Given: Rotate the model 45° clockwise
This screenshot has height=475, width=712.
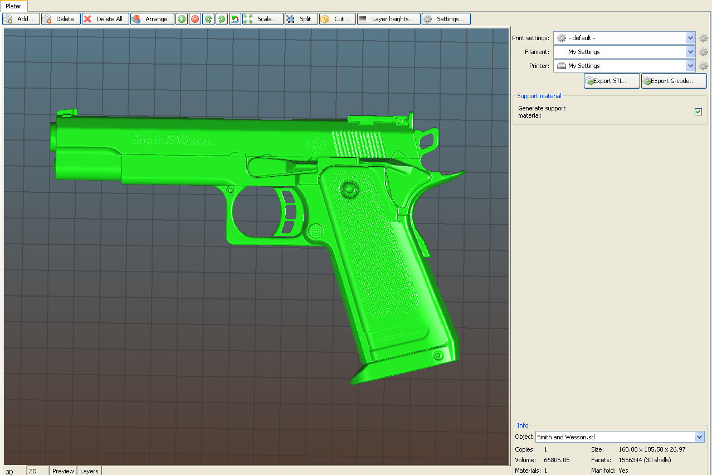Looking at the screenshot, I should pos(221,18).
